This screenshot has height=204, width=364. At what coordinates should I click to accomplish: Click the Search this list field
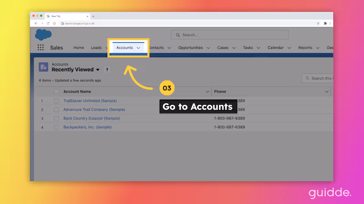318,78
